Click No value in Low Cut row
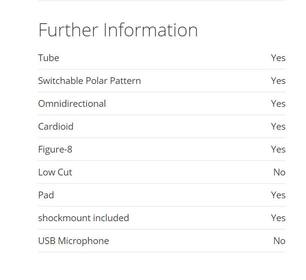Screen dimensions: 306x280 (279, 172)
